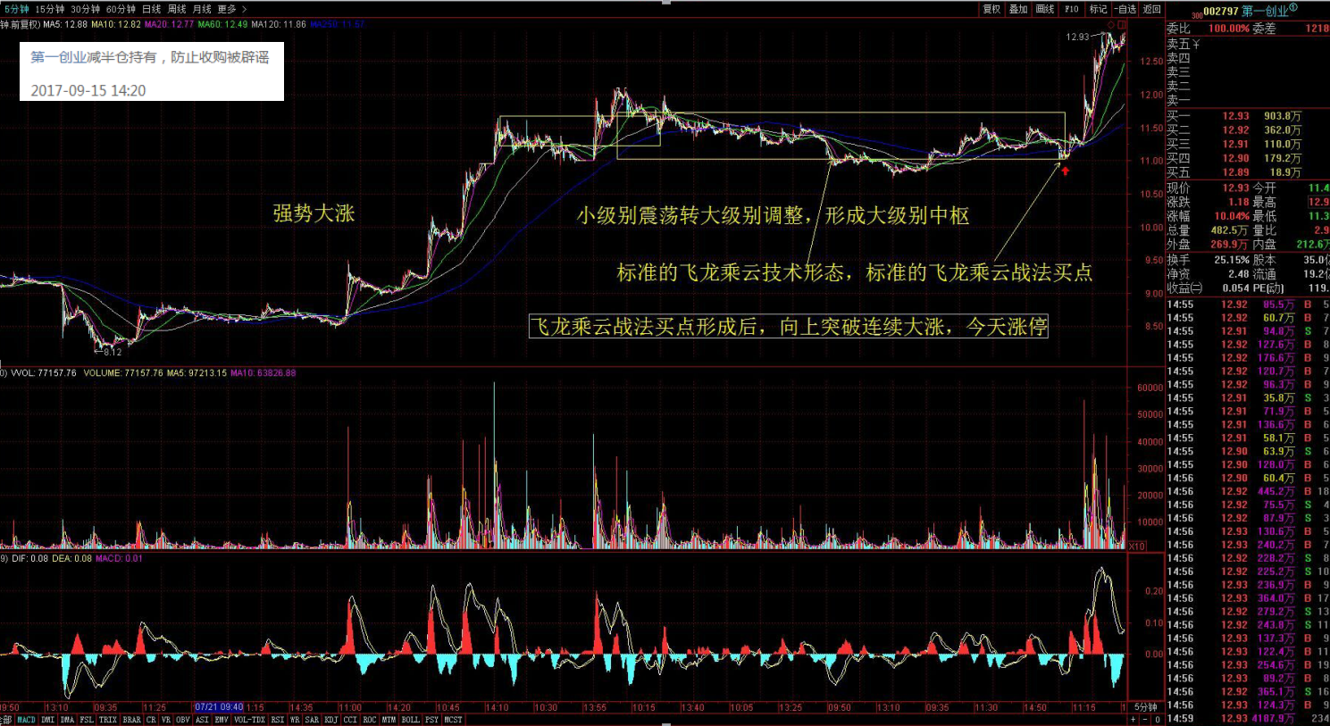Switch to the 日线 daily chart tab
The height and width of the screenshot is (726, 1330).
(151, 9)
